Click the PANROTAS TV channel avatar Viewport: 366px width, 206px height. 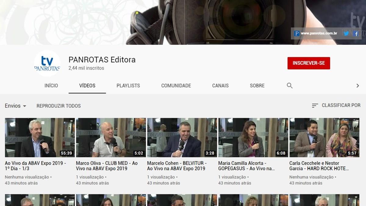point(47,63)
